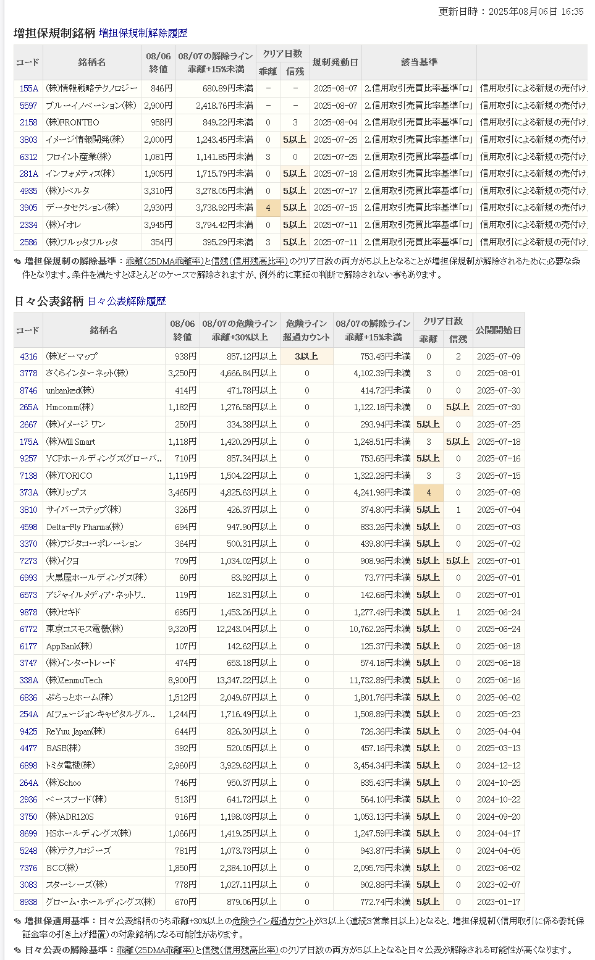Click stock code 9878 link
The image size is (595, 960).
coord(28,612)
